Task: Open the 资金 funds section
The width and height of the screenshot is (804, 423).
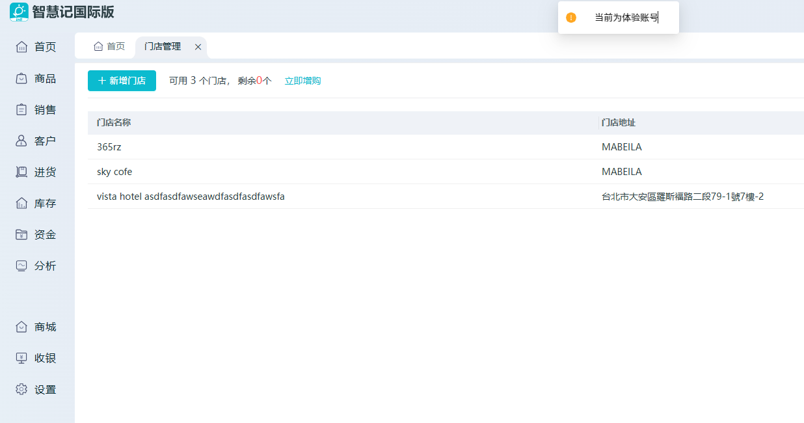Action: 36,235
